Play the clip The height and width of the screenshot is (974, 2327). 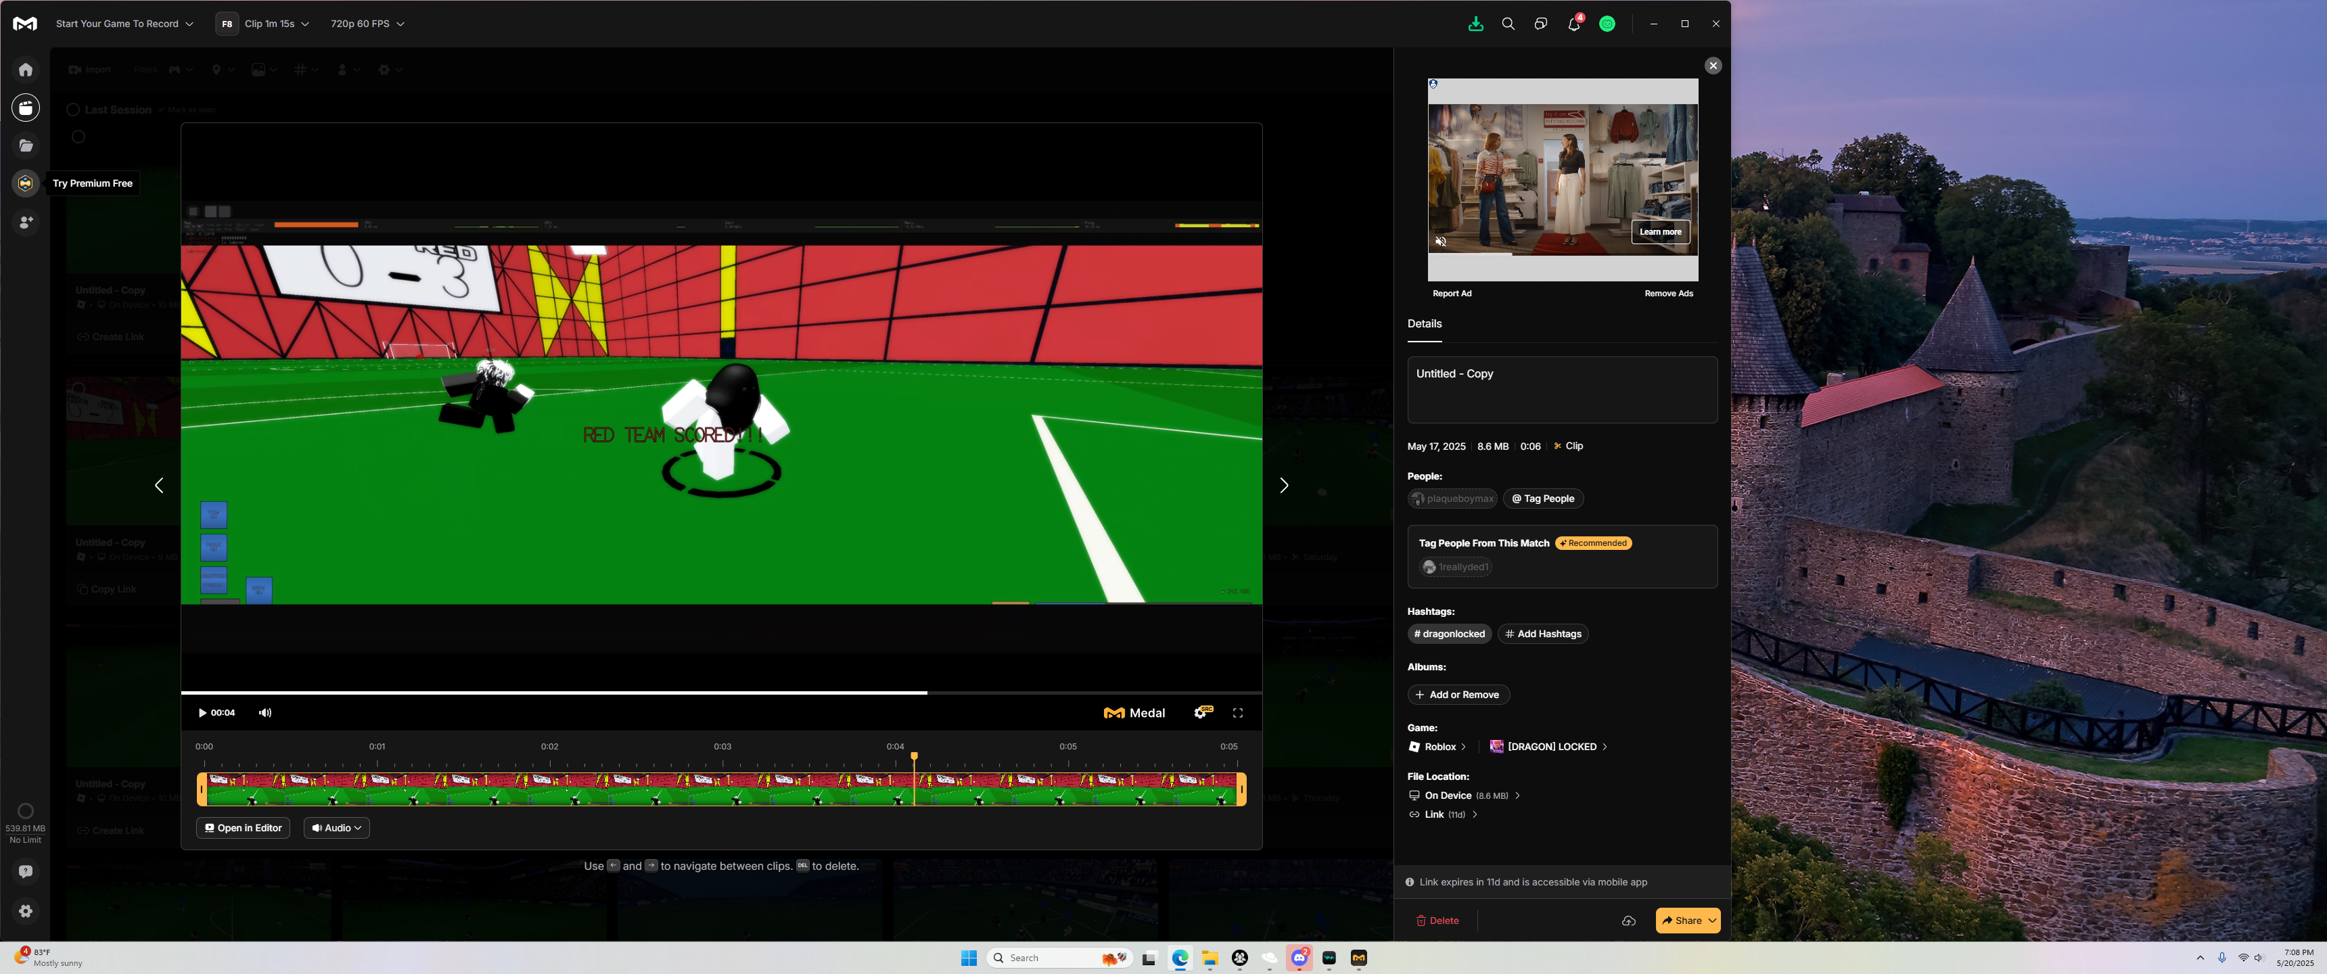[202, 713]
